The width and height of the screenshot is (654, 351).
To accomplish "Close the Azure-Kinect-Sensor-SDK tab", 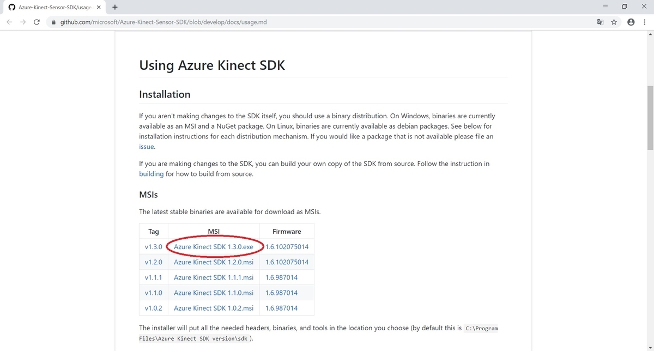I will 99,7.
